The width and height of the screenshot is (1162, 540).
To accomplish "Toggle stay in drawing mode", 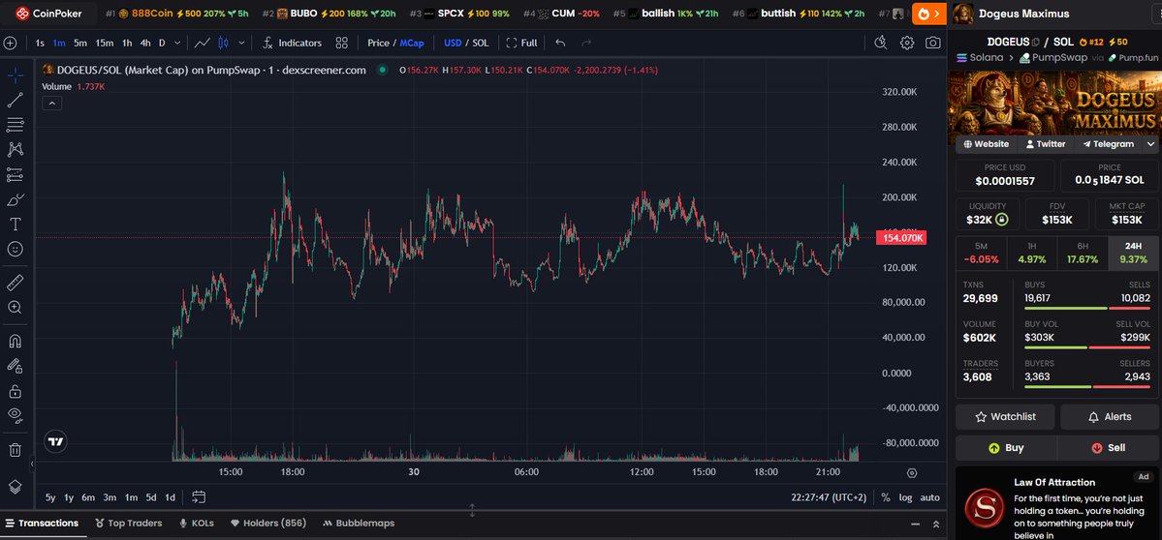I will tap(16, 366).
